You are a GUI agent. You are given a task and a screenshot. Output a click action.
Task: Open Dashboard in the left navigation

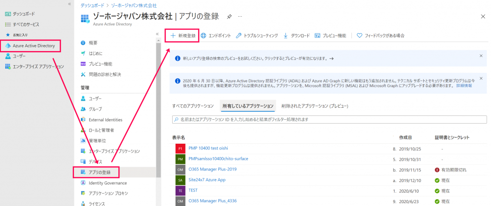pyautogui.click(x=20, y=14)
